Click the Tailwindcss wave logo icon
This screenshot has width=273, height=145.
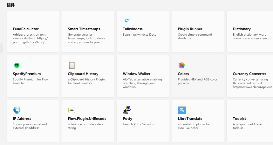pyautogui.click(x=126, y=20)
